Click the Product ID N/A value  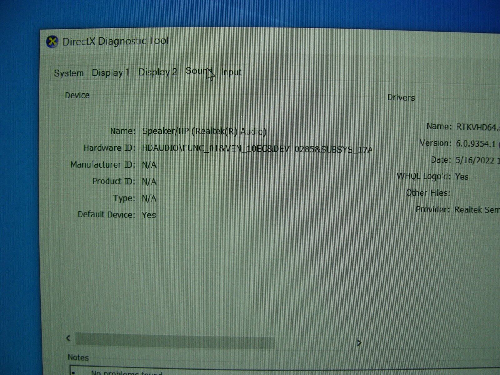pos(149,182)
